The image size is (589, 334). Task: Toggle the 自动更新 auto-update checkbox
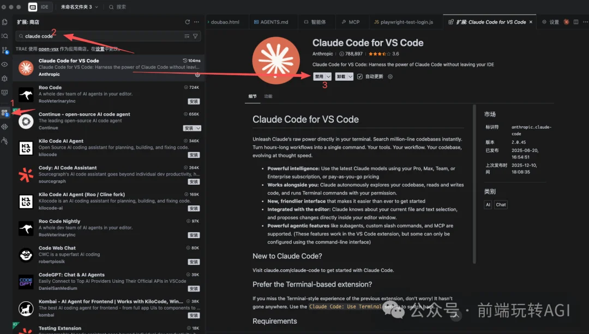point(359,77)
